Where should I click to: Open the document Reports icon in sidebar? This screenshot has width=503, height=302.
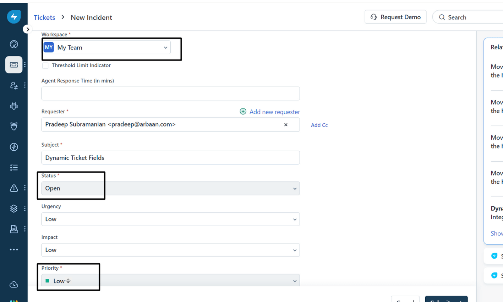(13, 229)
